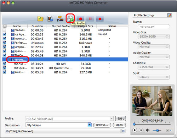Click the 02:45:49 duration cell
177x138 pixels.
click(x=37, y=51)
